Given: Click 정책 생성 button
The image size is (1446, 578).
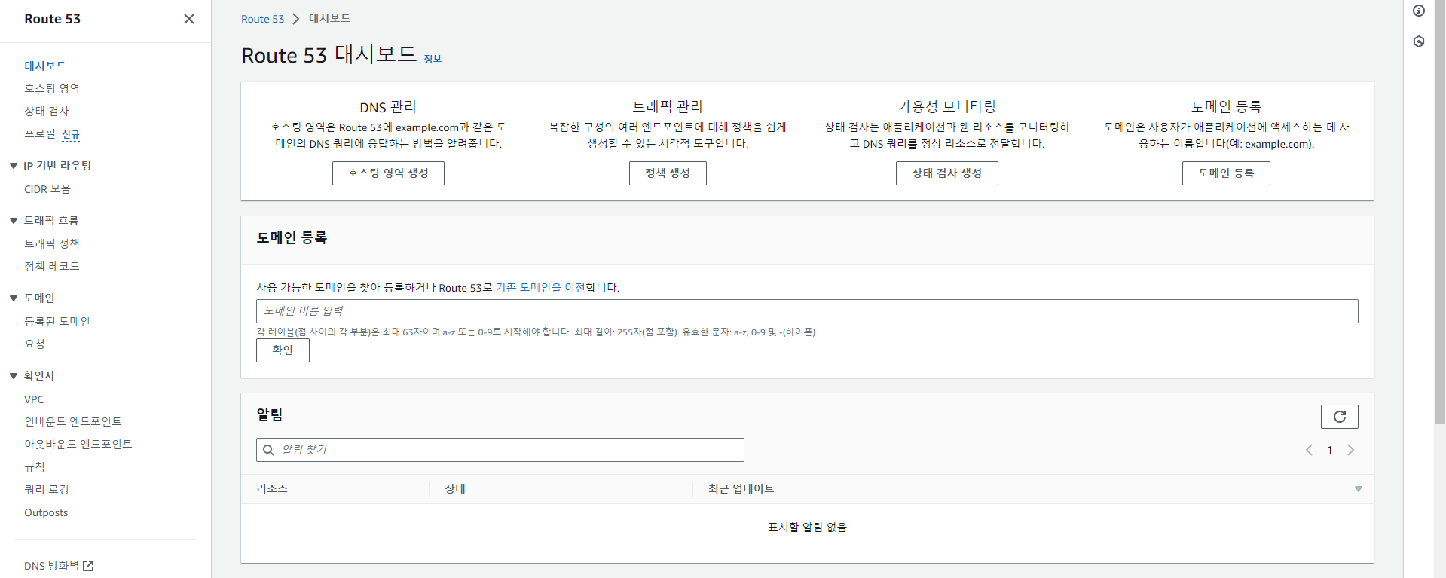Looking at the screenshot, I should [x=668, y=173].
